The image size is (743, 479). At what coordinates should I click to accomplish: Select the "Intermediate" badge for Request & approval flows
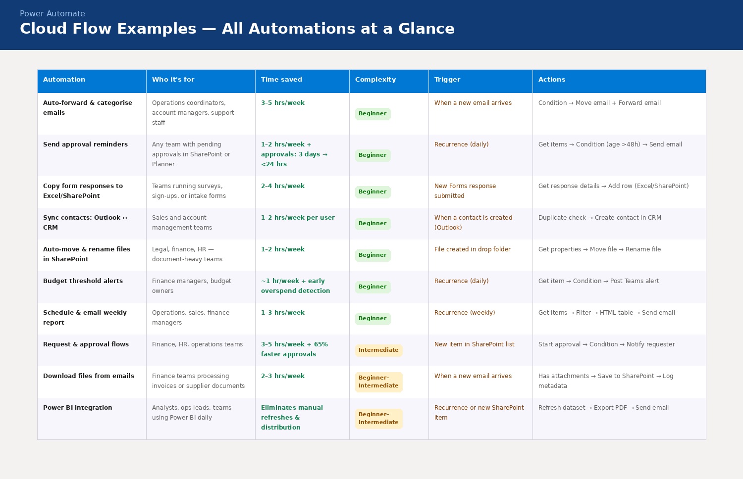click(x=378, y=350)
